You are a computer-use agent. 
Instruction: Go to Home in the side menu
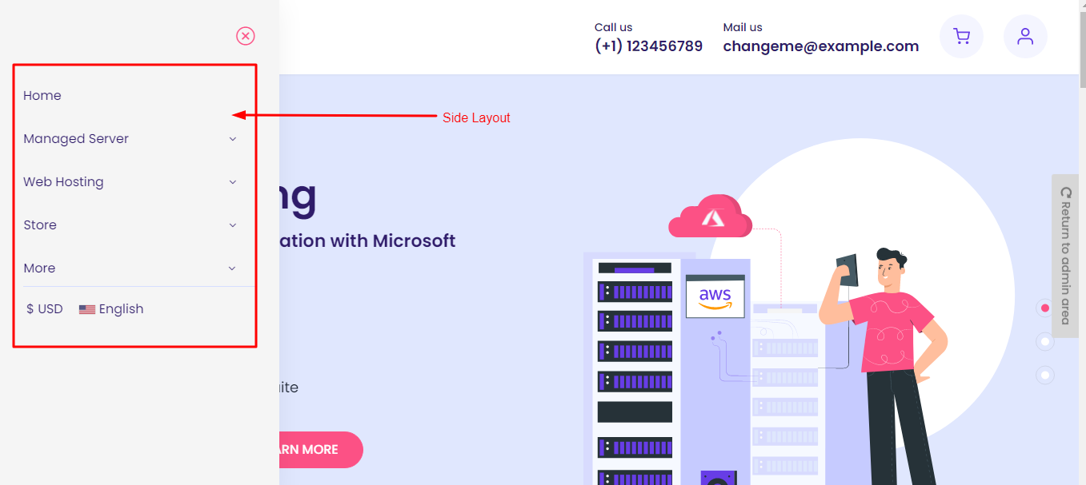click(42, 96)
